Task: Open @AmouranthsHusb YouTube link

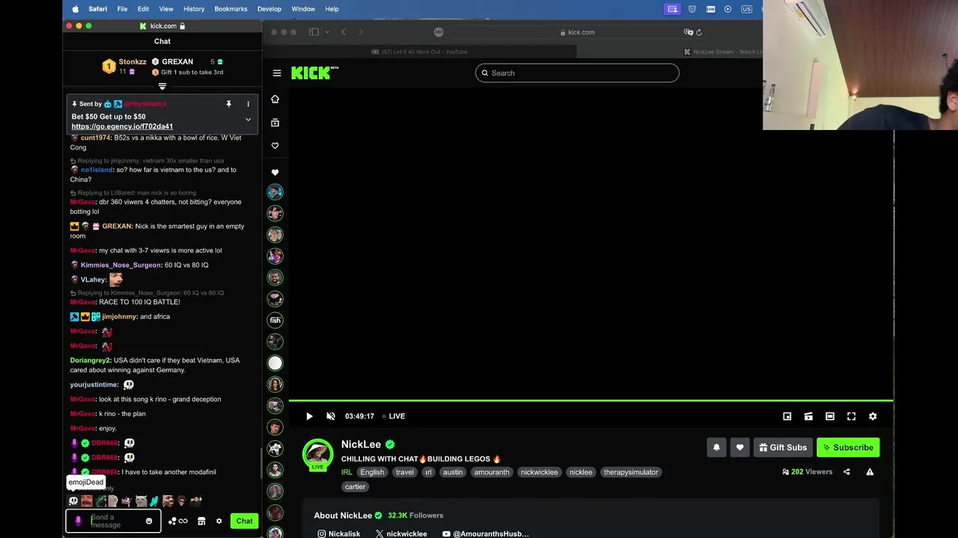Action: coord(486,534)
